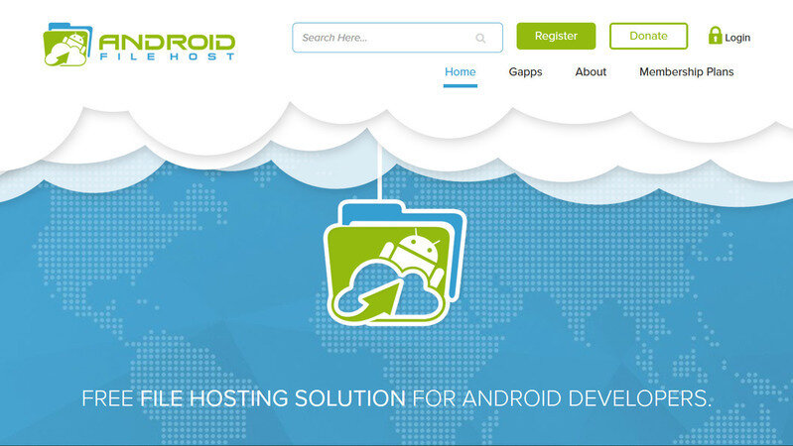Click the large hanging folder icon in the banner
793x446 pixels.
(x=395, y=261)
